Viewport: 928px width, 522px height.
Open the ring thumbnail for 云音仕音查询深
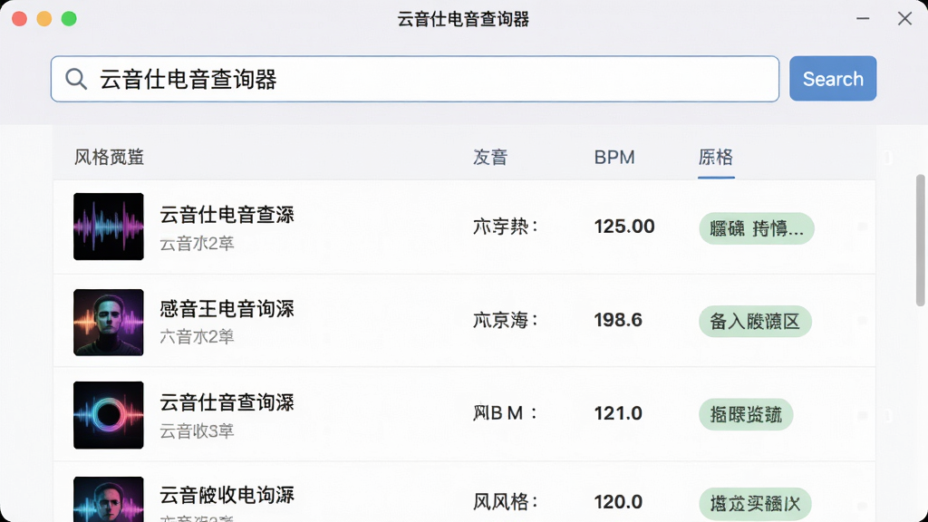click(109, 415)
